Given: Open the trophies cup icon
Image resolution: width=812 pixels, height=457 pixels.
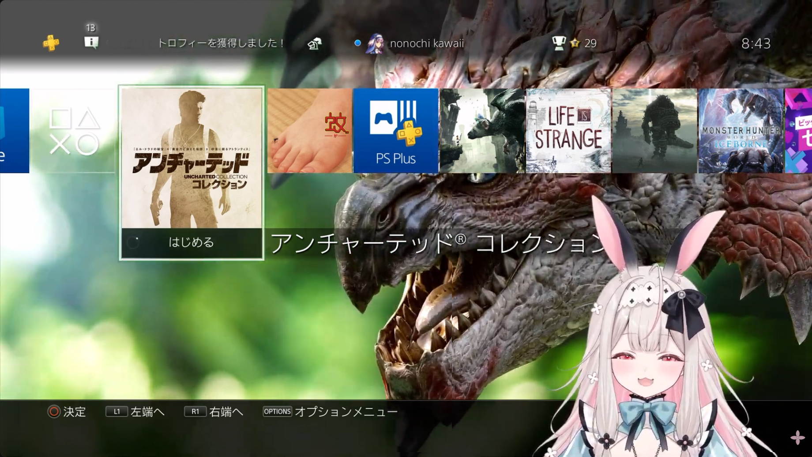Looking at the screenshot, I should [559, 43].
